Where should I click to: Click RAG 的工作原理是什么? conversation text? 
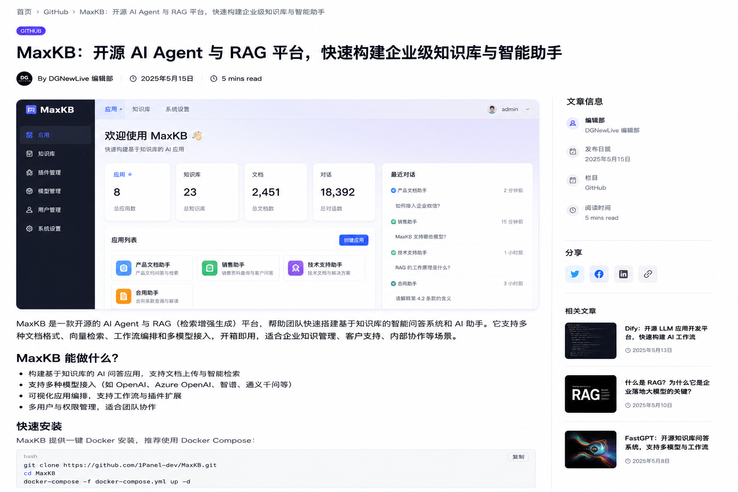click(423, 268)
